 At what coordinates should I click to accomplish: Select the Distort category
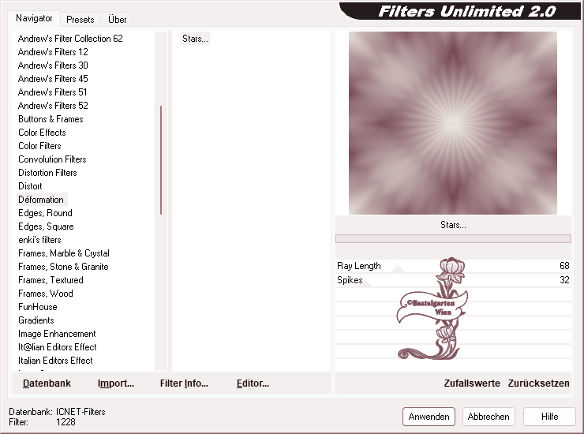coord(30,186)
